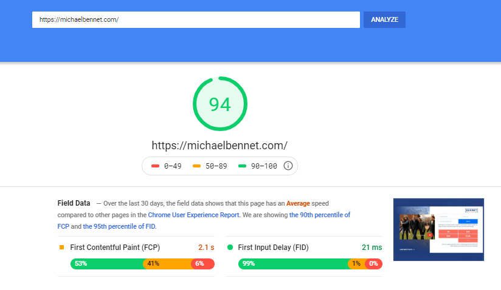
Task: Click the green FID status circle icon
Action: (230, 248)
